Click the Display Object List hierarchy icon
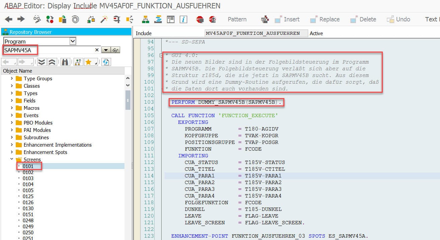The image size is (440, 240). [145, 19]
